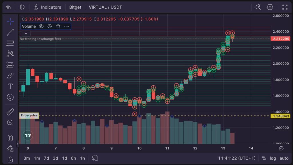Click the zoom in tool
The height and width of the screenshot is (165, 293).
coord(10,123)
